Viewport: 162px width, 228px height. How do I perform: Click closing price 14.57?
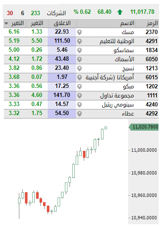point(62,104)
